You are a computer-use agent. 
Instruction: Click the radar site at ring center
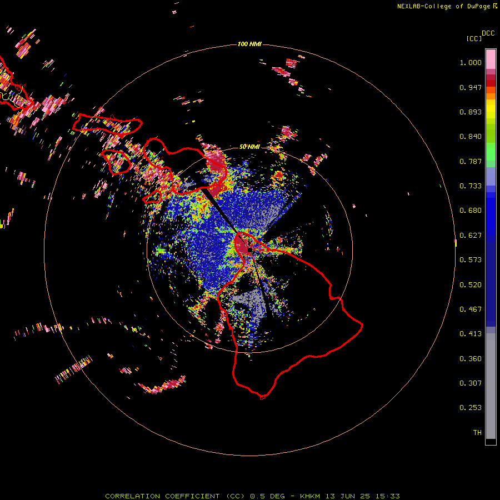[x=249, y=249]
